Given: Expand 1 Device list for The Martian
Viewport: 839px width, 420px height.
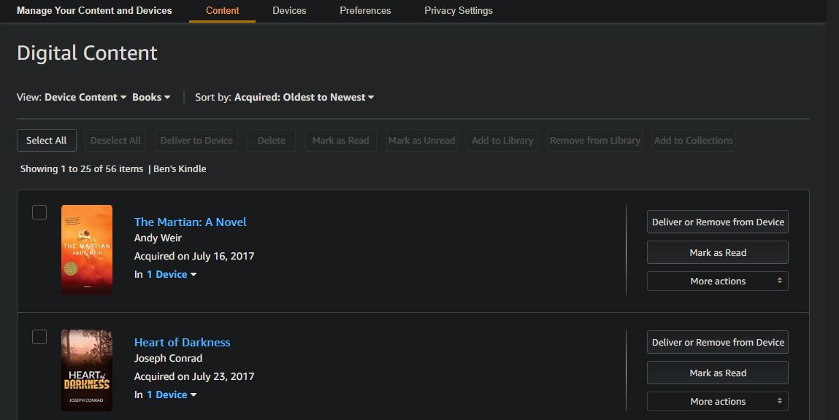Looking at the screenshot, I should pyautogui.click(x=172, y=274).
